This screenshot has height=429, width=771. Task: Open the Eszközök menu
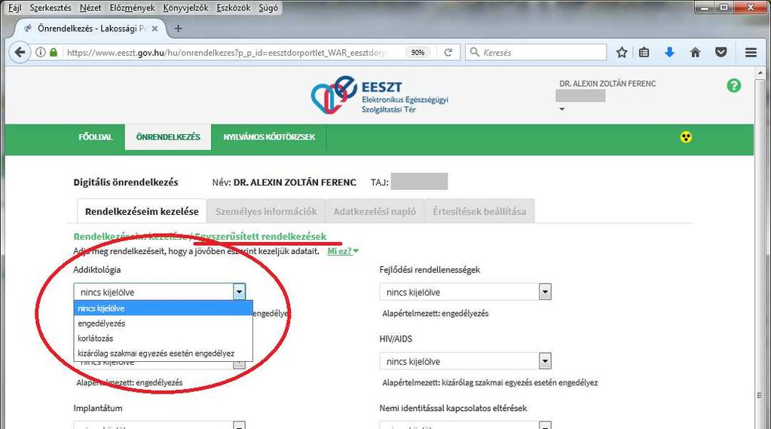point(233,8)
